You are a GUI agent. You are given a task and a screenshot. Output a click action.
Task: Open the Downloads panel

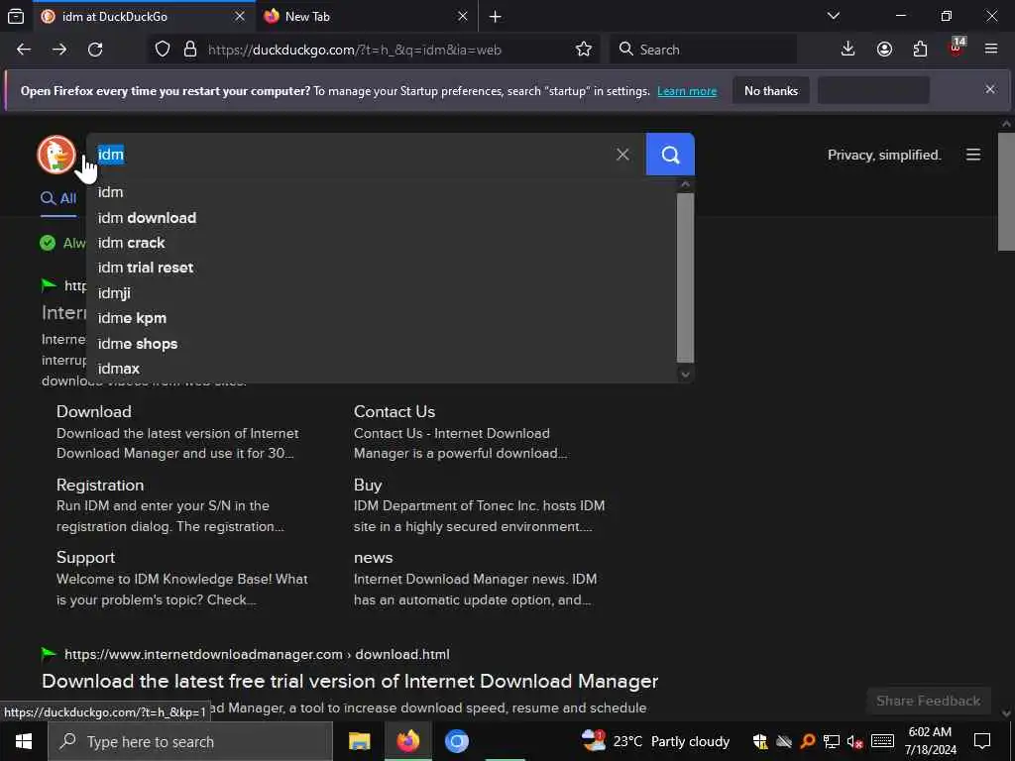tap(848, 50)
